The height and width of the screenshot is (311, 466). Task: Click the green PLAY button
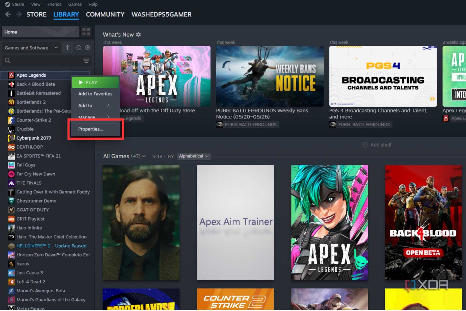point(95,82)
